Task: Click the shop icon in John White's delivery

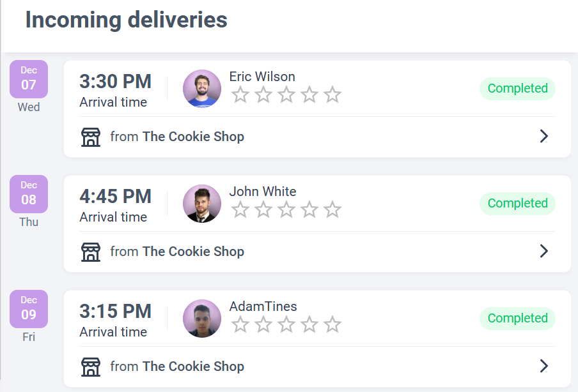Action: point(91,252)
